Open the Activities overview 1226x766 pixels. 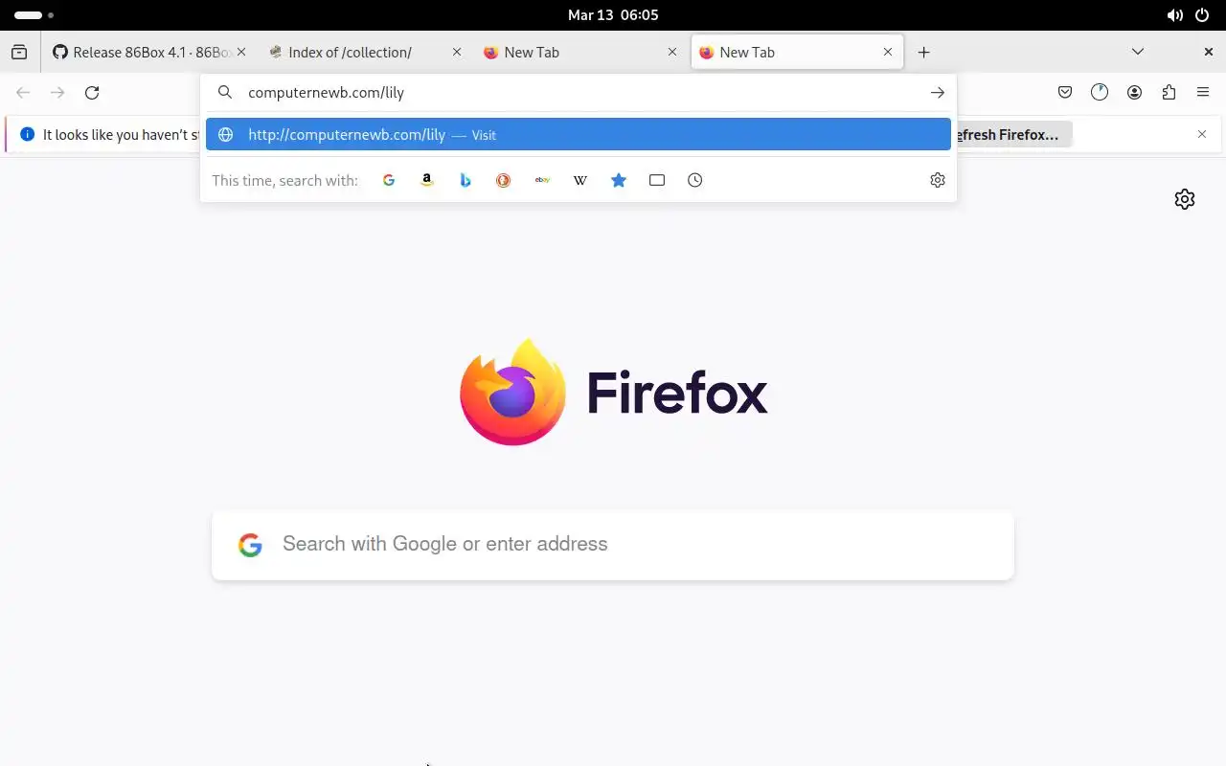click(x=34, y=15)
